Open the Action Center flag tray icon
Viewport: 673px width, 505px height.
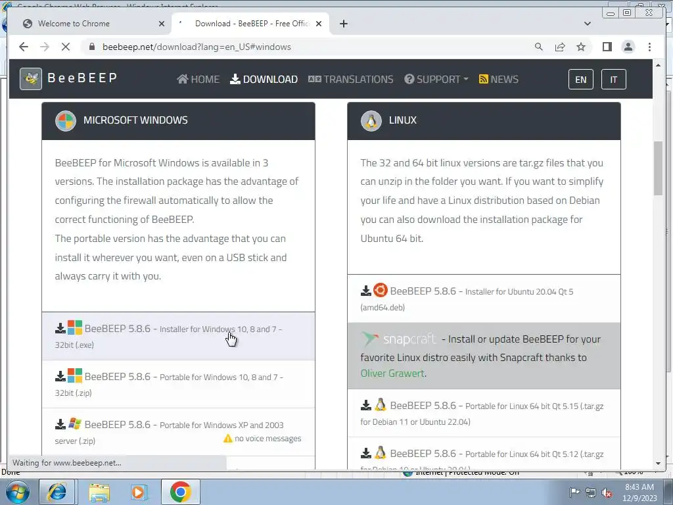(x=574, y=492)
